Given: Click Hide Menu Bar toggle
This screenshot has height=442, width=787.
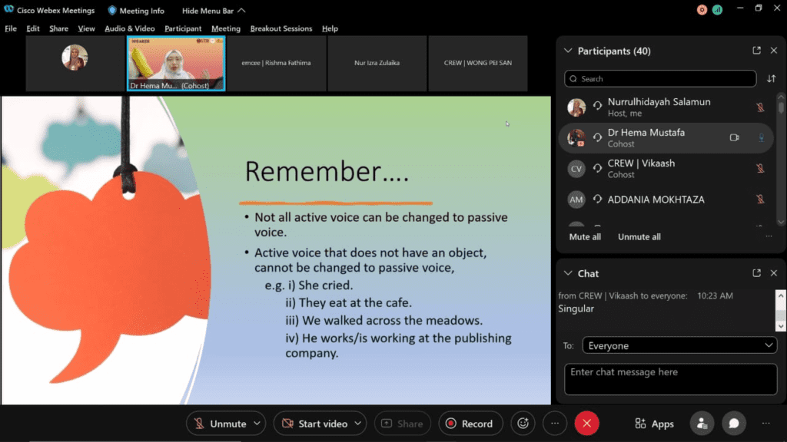Looking at the screenshot, I should (x=214, y=11).
